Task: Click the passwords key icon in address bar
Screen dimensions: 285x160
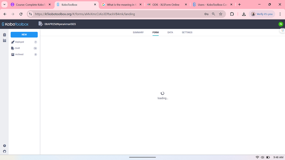Action: click(206, 14)
